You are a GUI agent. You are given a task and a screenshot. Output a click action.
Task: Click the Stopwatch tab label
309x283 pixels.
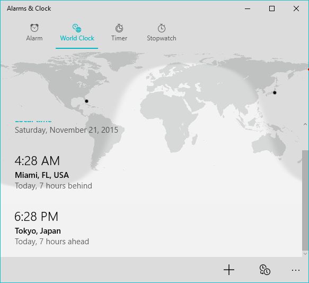tap(162, 38)
